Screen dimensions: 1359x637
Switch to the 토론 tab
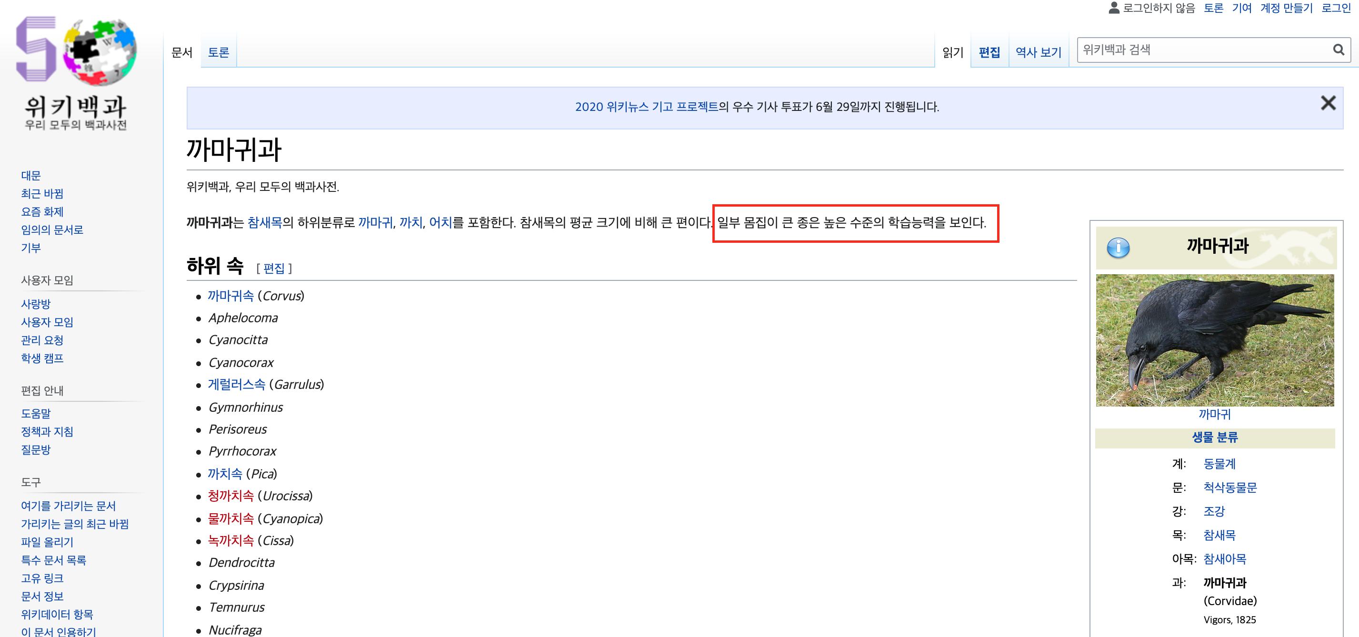(219, 52)
